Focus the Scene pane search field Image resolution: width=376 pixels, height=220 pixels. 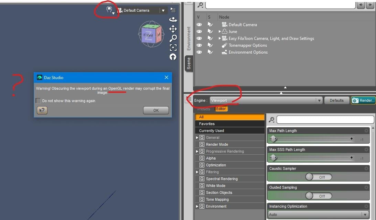(280, 5)
